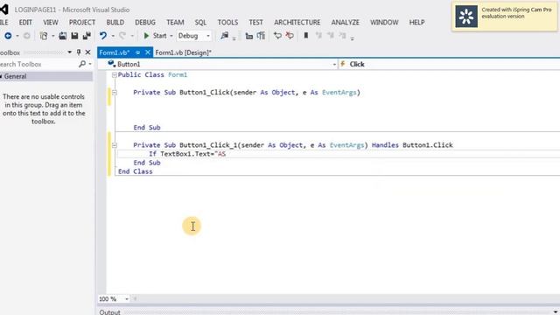This screenshot has width=560, height=315.
Task: Collapse the Public Class Form1 region
Action: (115, 75)
